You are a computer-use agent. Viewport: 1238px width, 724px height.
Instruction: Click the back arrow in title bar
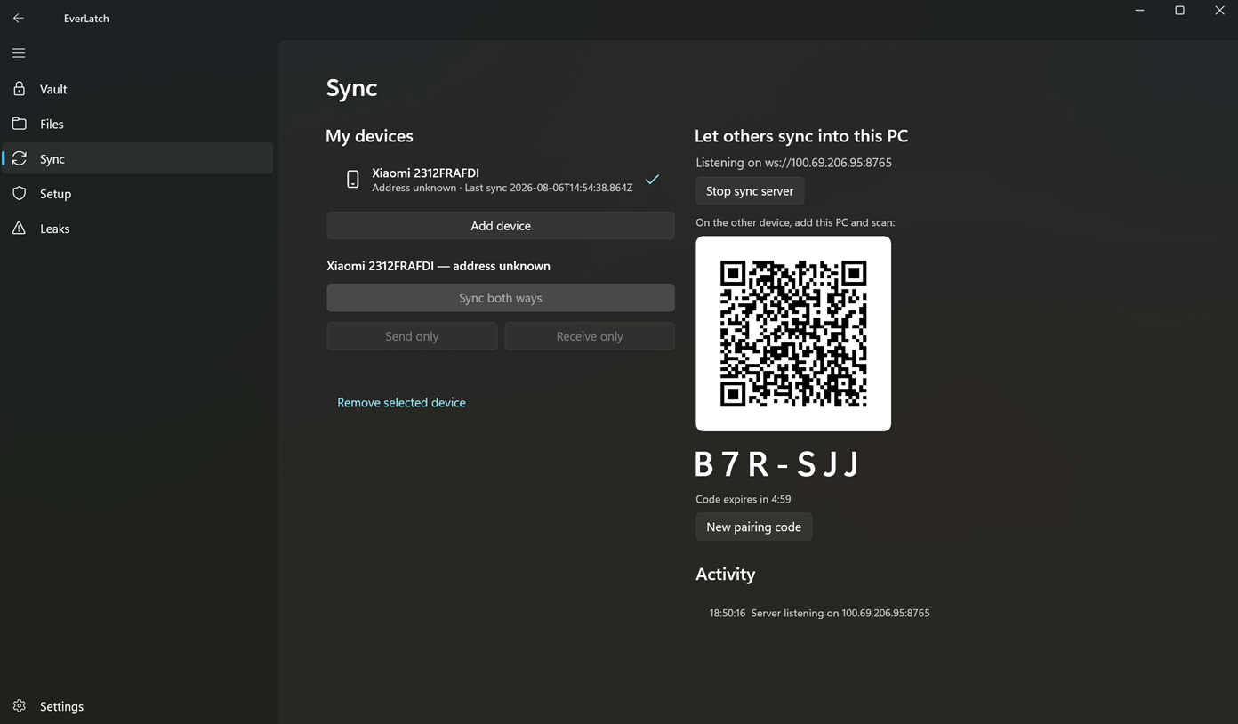19,18
